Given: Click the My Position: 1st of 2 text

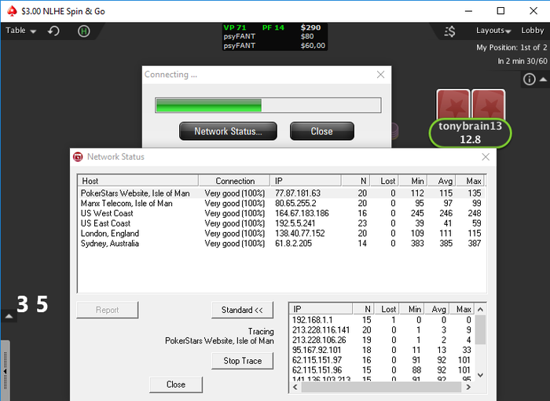Looking at the screenshot, I should [511, 47].
